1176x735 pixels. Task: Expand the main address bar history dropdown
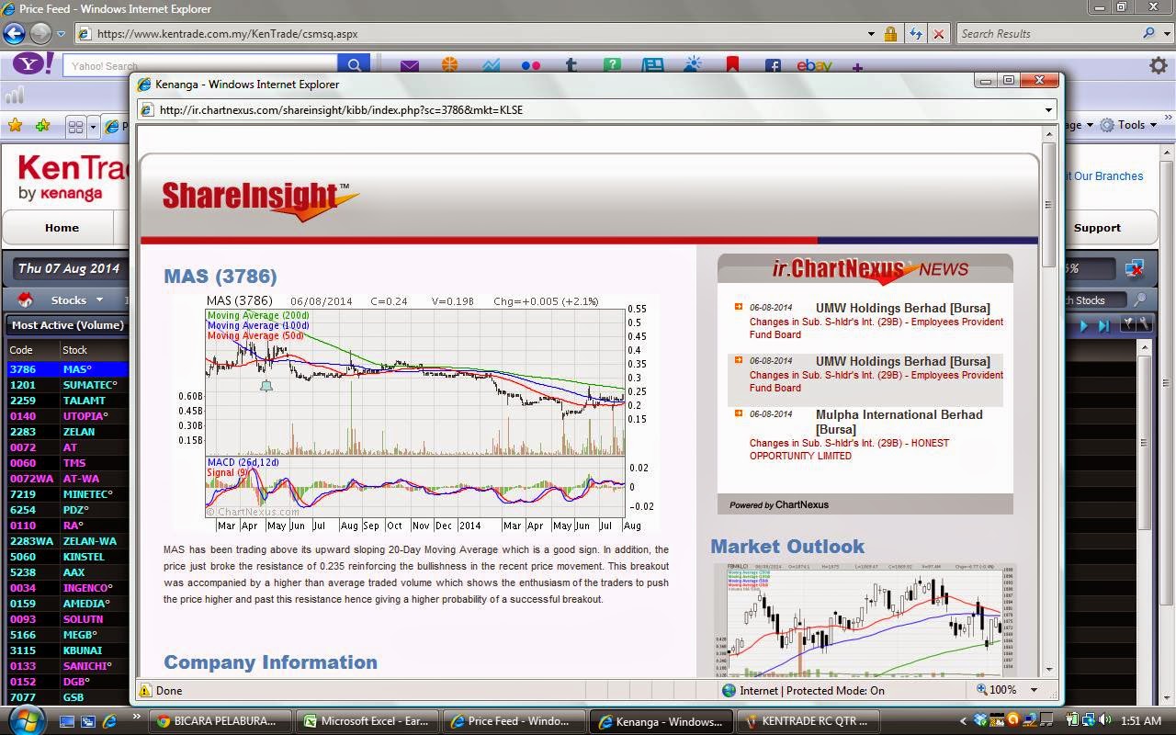[871, 33]
